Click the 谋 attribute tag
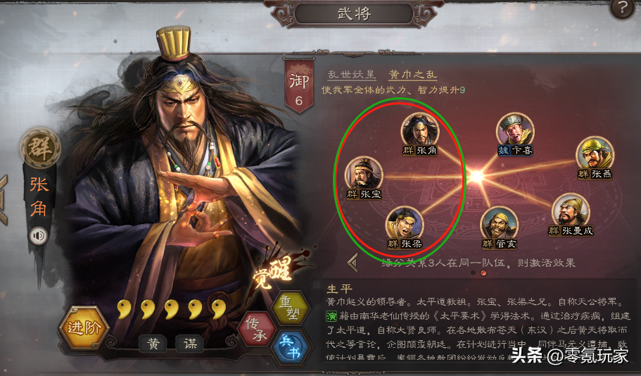The height and width of the screenshot is (376, 641). 190,344
